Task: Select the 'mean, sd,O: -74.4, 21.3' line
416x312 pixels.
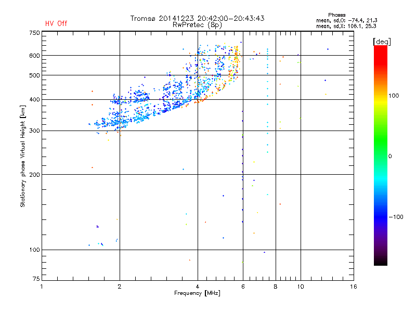Action: click(x=346, y=20)
